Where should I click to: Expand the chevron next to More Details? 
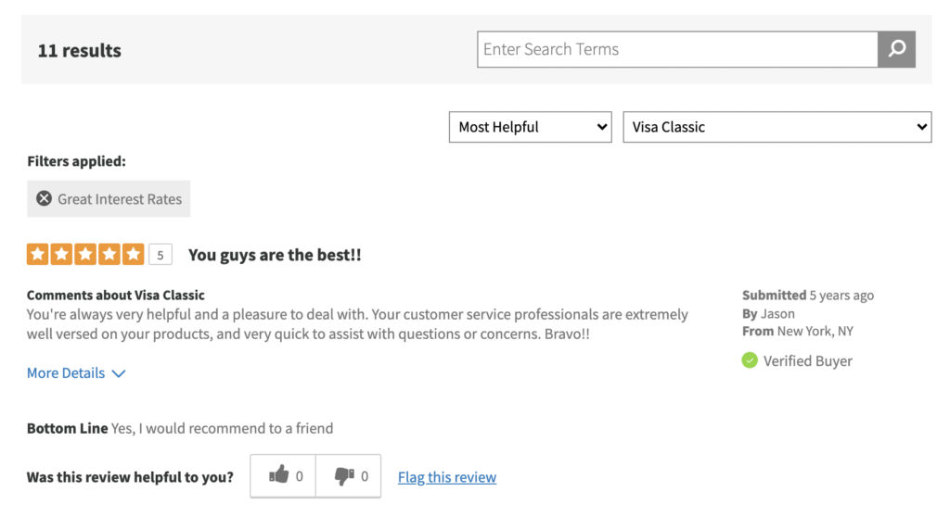(119, 373)
